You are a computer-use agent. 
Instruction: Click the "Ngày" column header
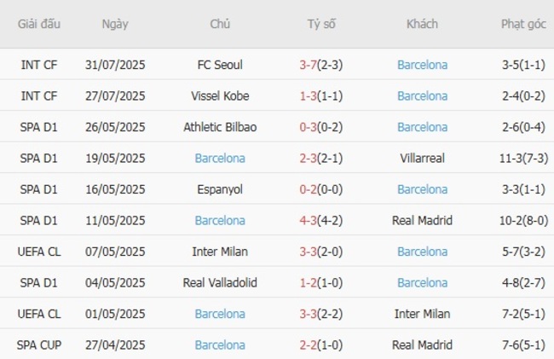(x=115, y=24)
